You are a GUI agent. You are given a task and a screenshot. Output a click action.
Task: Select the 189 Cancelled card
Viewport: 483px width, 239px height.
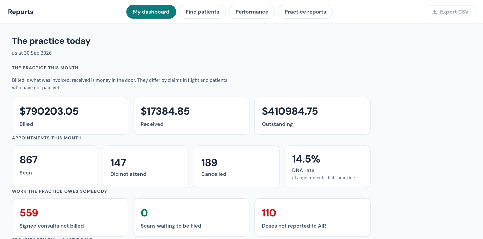[237, 167]
